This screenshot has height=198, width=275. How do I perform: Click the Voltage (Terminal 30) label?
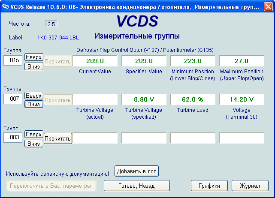[x=242, y=114]
